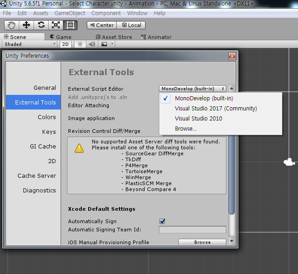298x274 pixels.
Task: Select Cache Server preferences section
Action: coord(33,175)
